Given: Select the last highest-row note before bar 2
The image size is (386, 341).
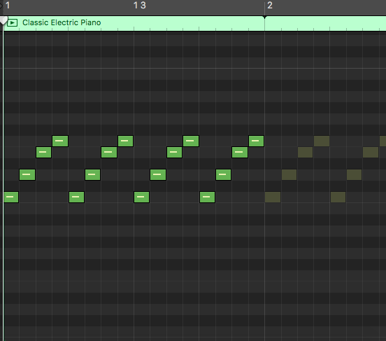Looking at the screenshot, I should pyautogui.click(x=256, y=141).
